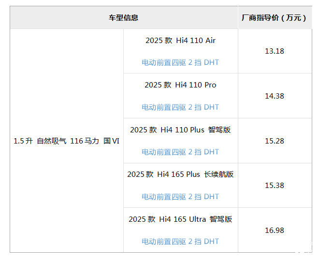Click the 1.5升 displacement text
319x259 pixels.
click(x=23, y=141)
